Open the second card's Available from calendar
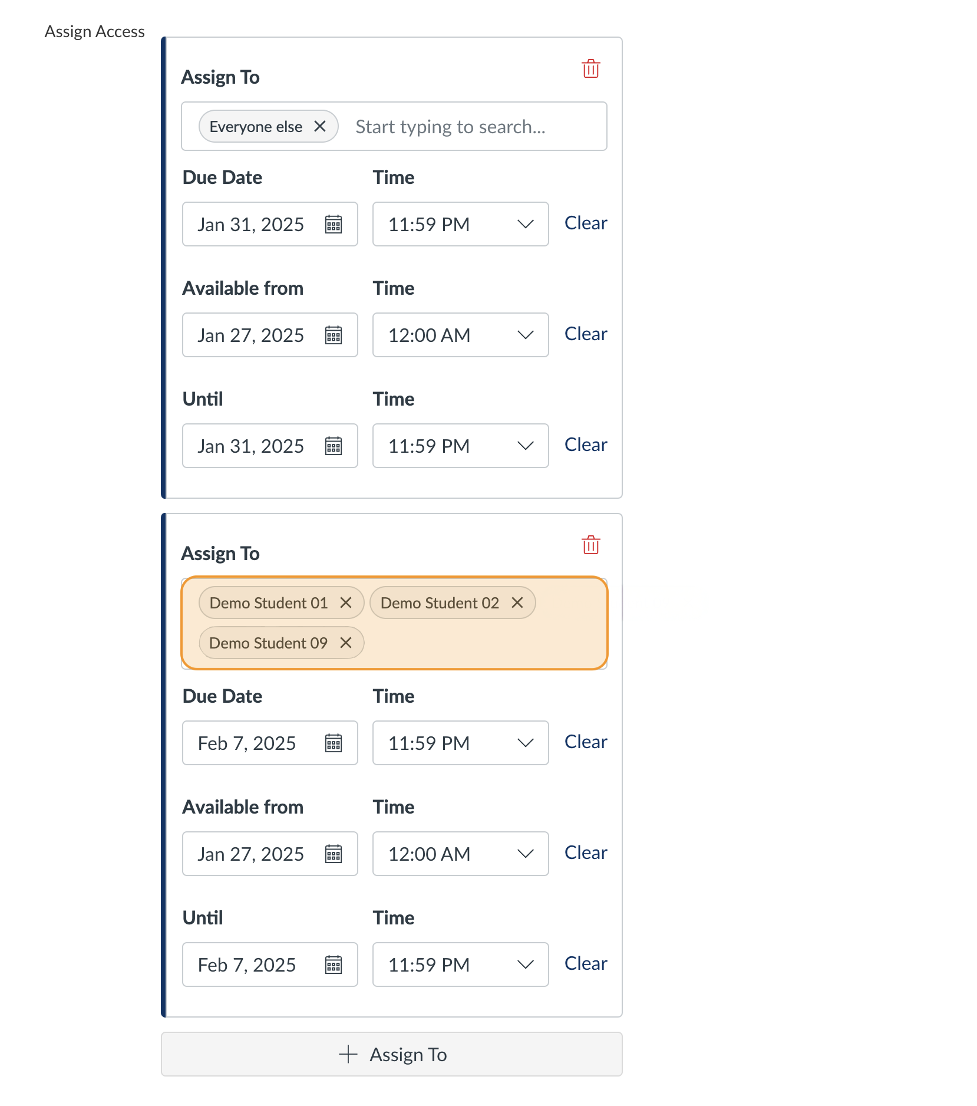Screen dimensions: 977x1106 pos(334,854)
